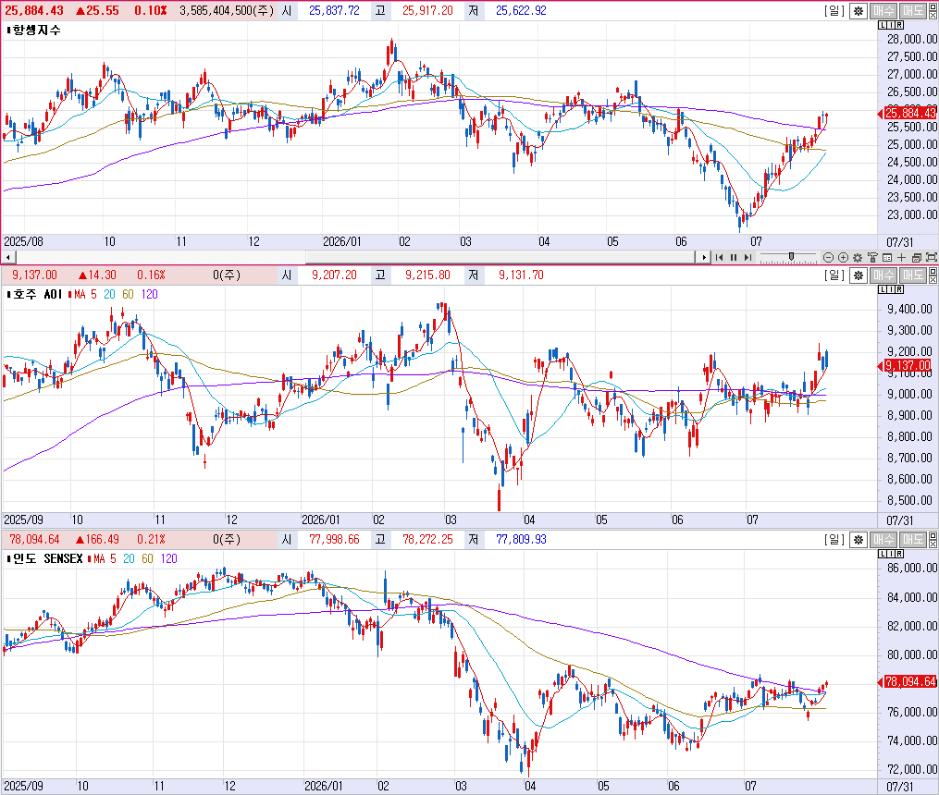Click [일] daily period label on Hang Seng chart
939x795 pixels.
click(x=834, y=11)
